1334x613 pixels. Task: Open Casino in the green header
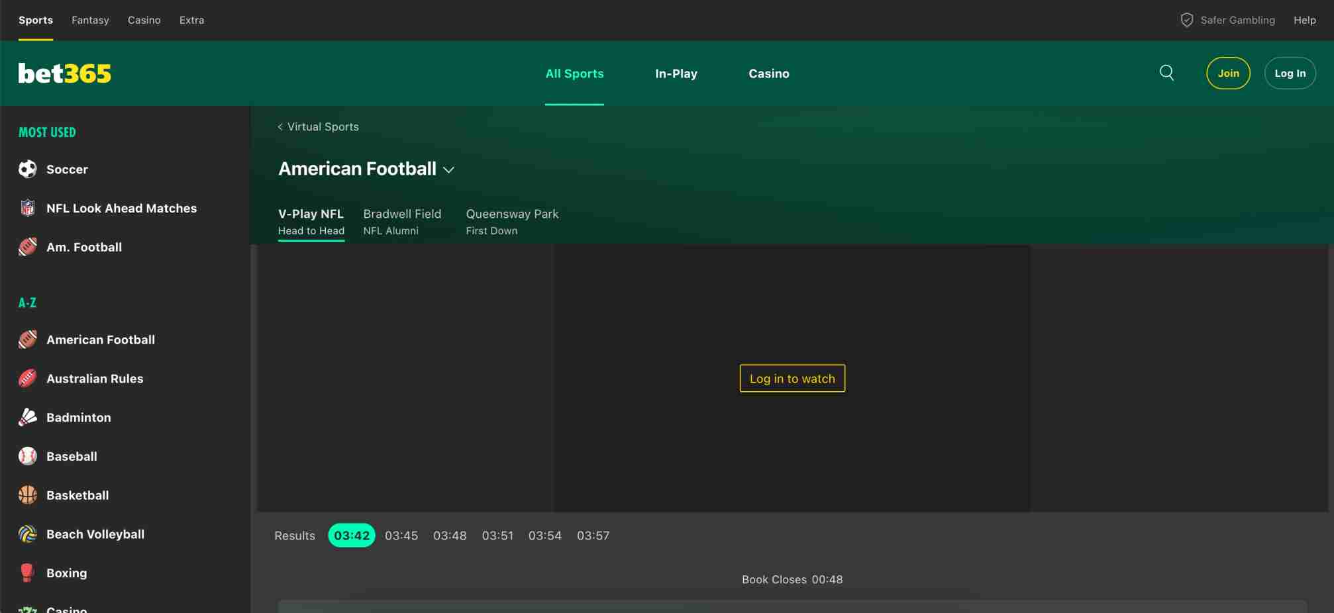pos(769,73)
